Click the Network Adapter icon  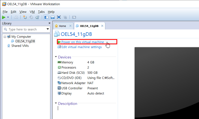[x=59, y=83]
